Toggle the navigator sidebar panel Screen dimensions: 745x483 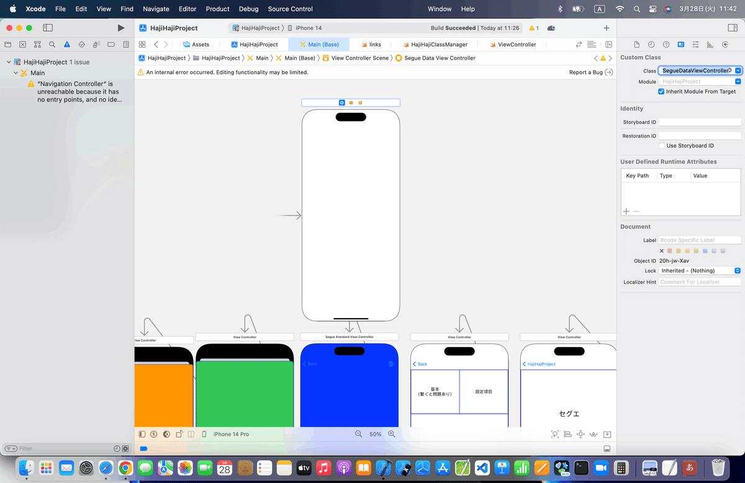tap(48, 28)
